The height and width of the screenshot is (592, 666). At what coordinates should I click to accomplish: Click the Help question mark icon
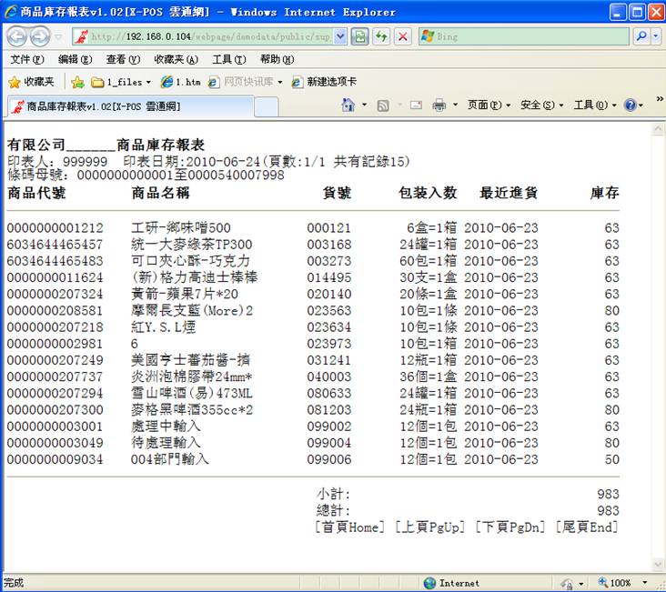(x=630, y=105)
